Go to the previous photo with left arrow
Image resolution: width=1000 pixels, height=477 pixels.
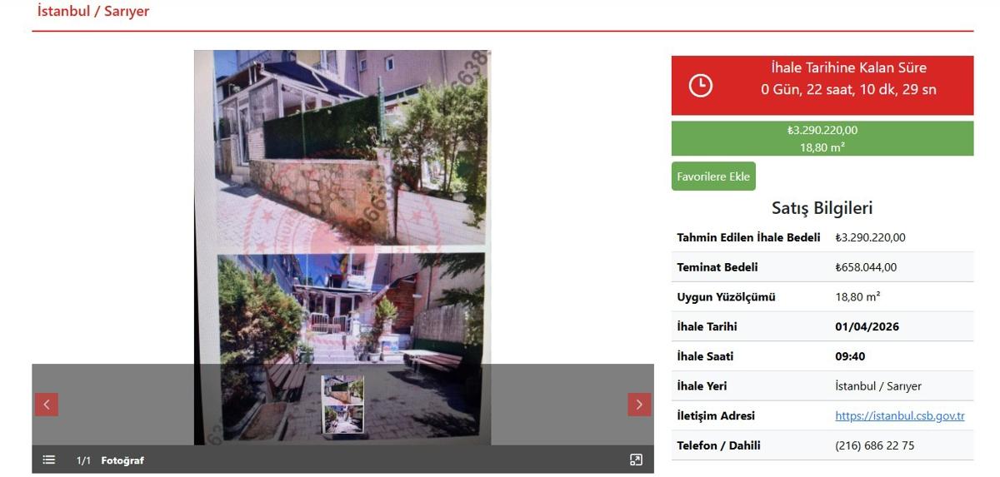[x=46, y=405]
